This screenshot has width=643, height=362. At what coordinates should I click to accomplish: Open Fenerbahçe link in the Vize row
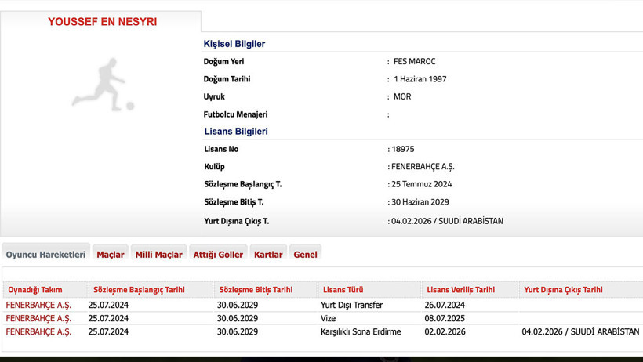(x=38, y=318)
